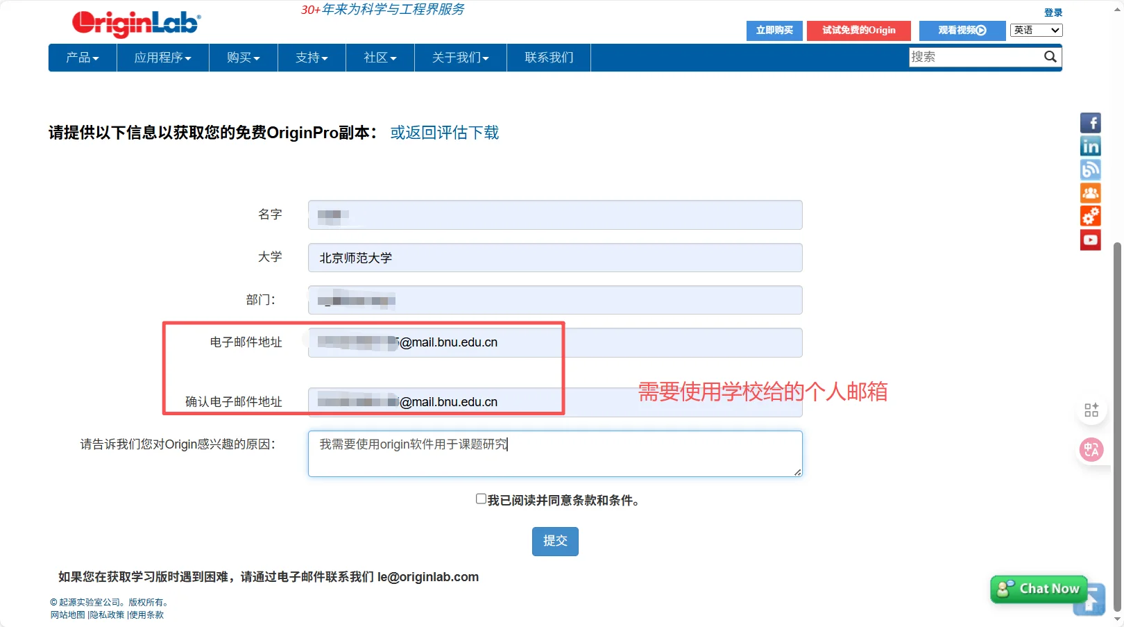Open the 支持 dropdown menu
This screenshot has width=1124, height=627.
coord(311,58)
